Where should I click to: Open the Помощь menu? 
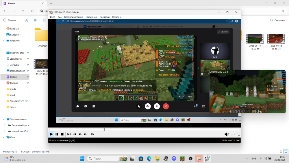pos(117,17)
